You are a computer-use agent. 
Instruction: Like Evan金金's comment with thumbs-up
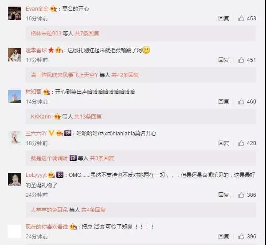(241, 18)
